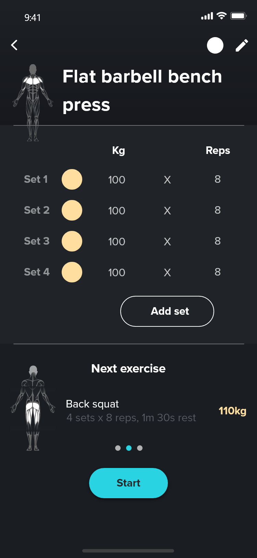
Task: Mark Set 2 as complete
Action: (x=72, y=210)
